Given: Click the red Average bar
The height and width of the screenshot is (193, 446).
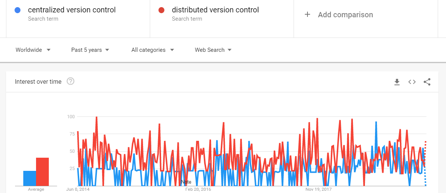Looking at the screenshot, I should pos(42,172).
